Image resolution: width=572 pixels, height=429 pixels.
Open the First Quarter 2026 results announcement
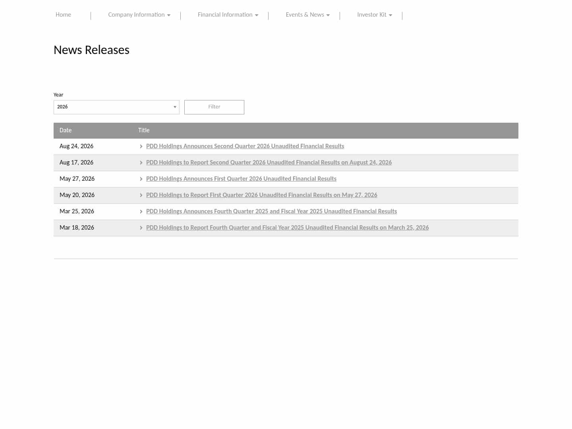click(241, 179)
